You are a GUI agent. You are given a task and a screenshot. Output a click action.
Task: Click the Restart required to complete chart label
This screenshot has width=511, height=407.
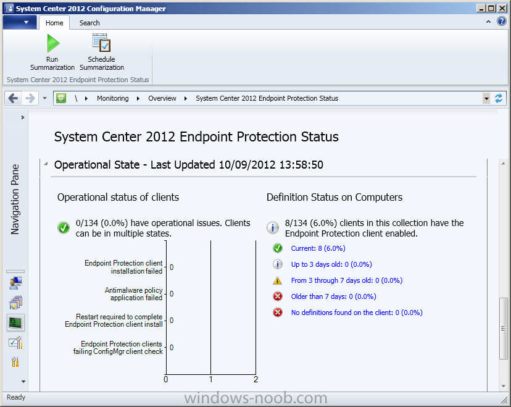[114, 321]
